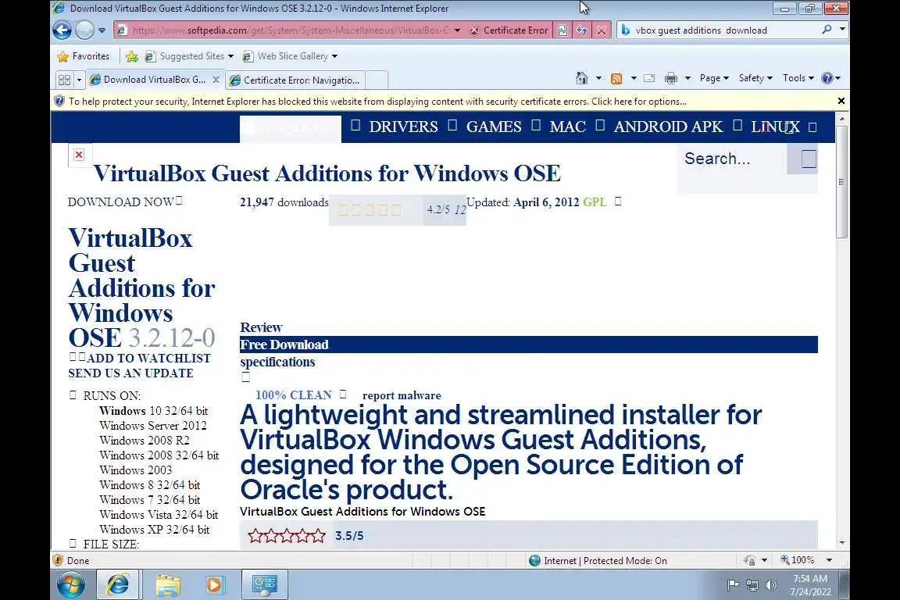Open the Page menu
The height and width of the screenshot is (600, 900).
(x=714, y=78)
